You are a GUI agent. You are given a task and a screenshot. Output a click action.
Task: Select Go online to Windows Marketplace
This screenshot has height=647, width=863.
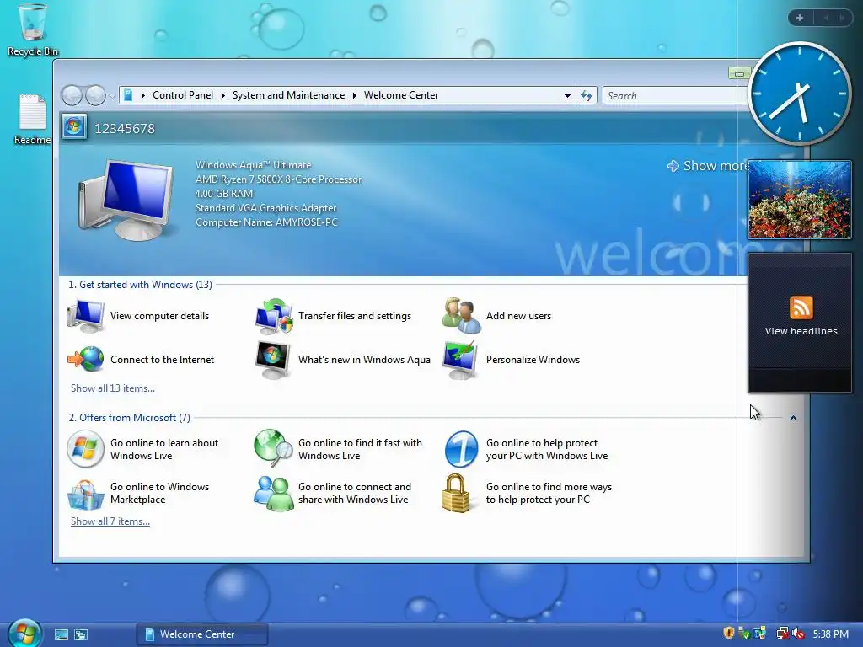138,493
